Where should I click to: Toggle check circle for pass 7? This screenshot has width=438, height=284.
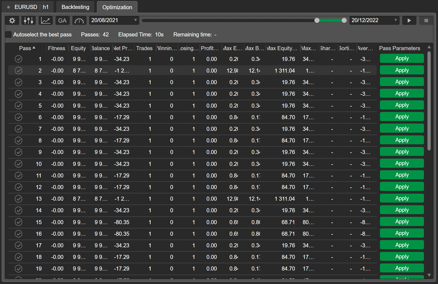pos(18,129)
